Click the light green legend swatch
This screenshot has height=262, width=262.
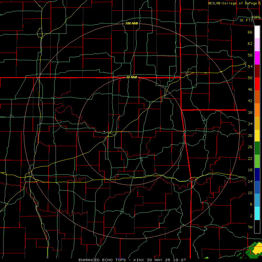pos(257,161)
